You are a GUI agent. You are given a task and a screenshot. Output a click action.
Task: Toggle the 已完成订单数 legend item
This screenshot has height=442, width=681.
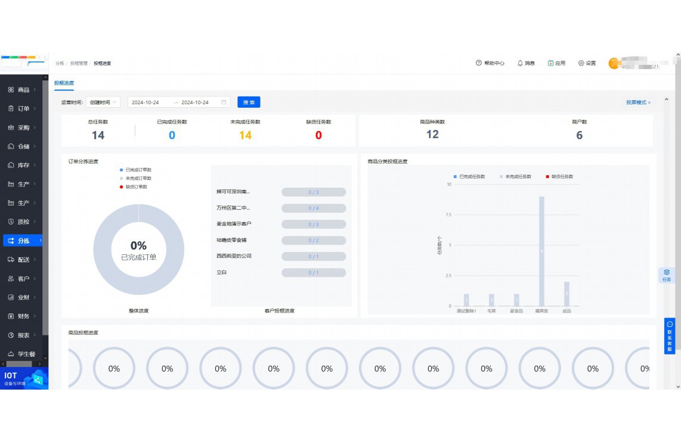135,170
